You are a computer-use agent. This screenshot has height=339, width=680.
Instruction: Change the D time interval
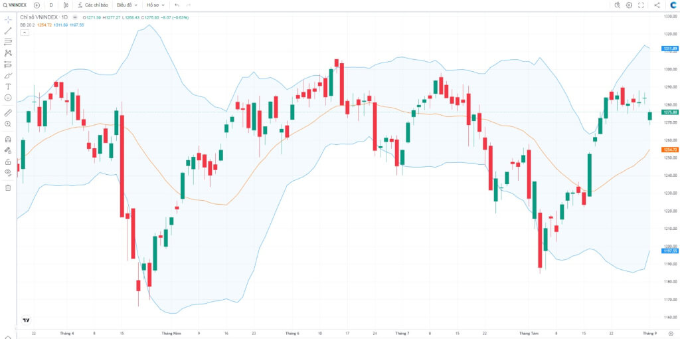click(x=51, y=5)
